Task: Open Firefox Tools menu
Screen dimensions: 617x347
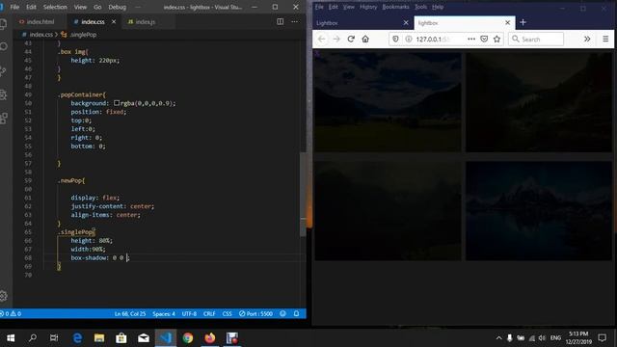Action: pyautogui.click(x=420, y=7)
